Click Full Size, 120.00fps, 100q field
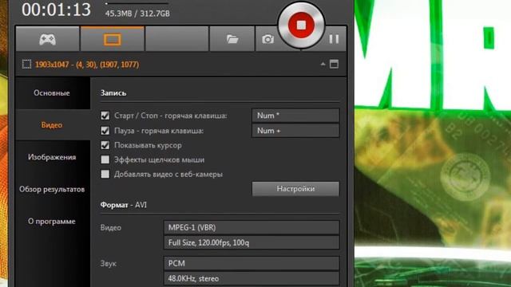This screenshot has height=287, width=511. (252, 242)
